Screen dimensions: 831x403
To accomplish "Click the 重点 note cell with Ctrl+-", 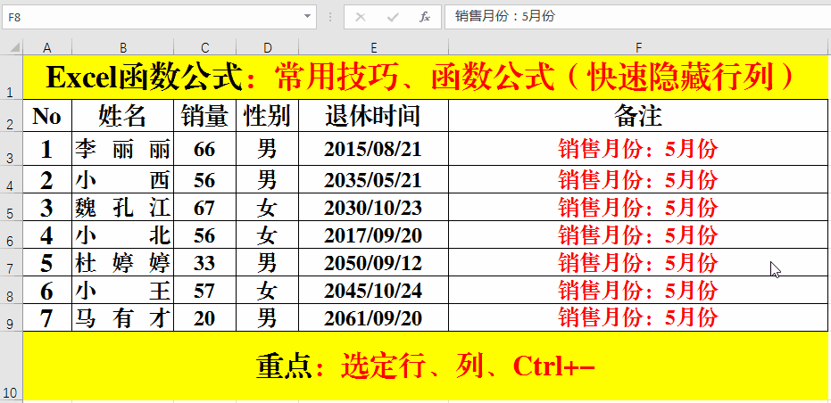I will (x=425, y=366).
